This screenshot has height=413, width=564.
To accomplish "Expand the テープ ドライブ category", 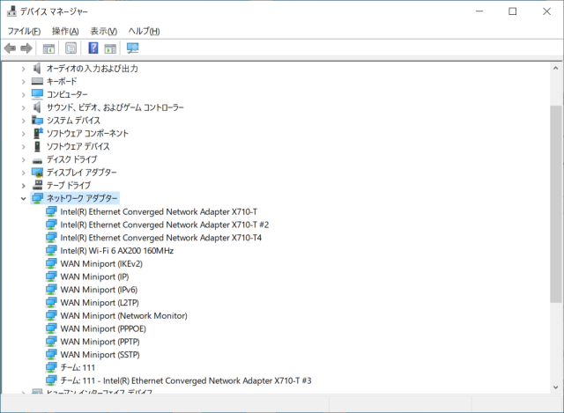I will 24,186.
